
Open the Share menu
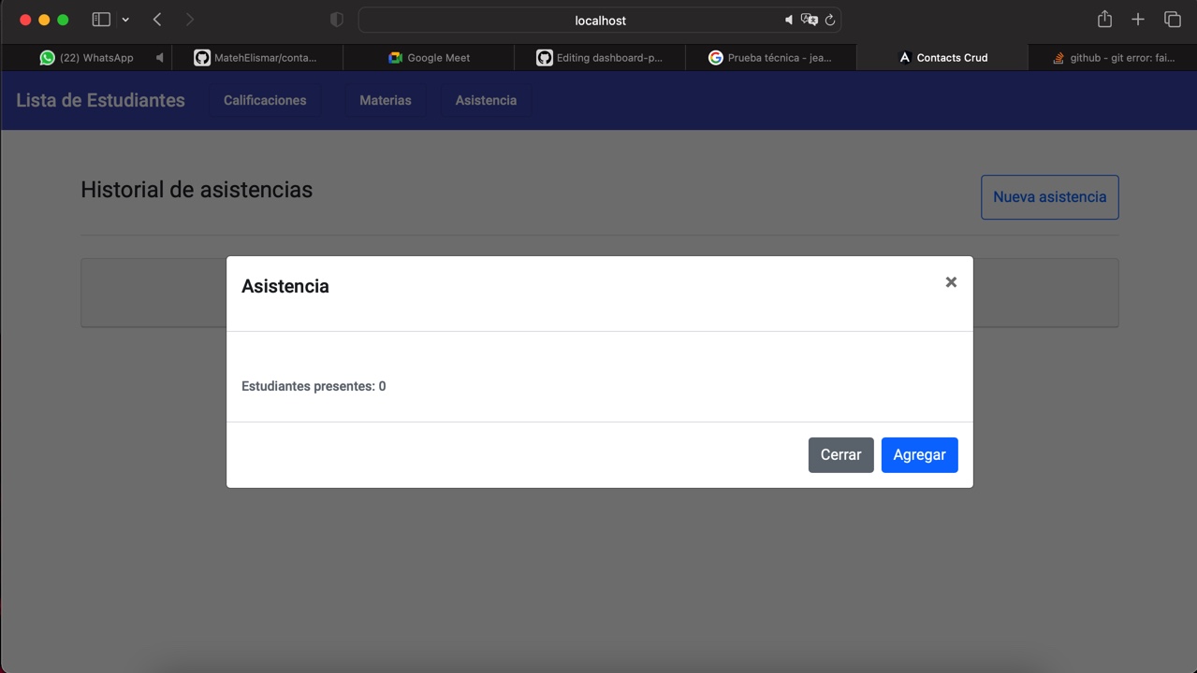tap(1103, 19)
